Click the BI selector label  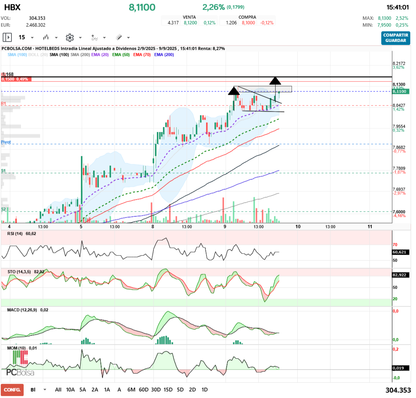(33, 390)
